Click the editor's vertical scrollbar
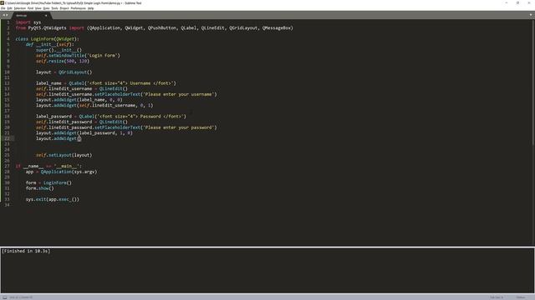Viewport: 535px width, 300px height. coord(533,82)
